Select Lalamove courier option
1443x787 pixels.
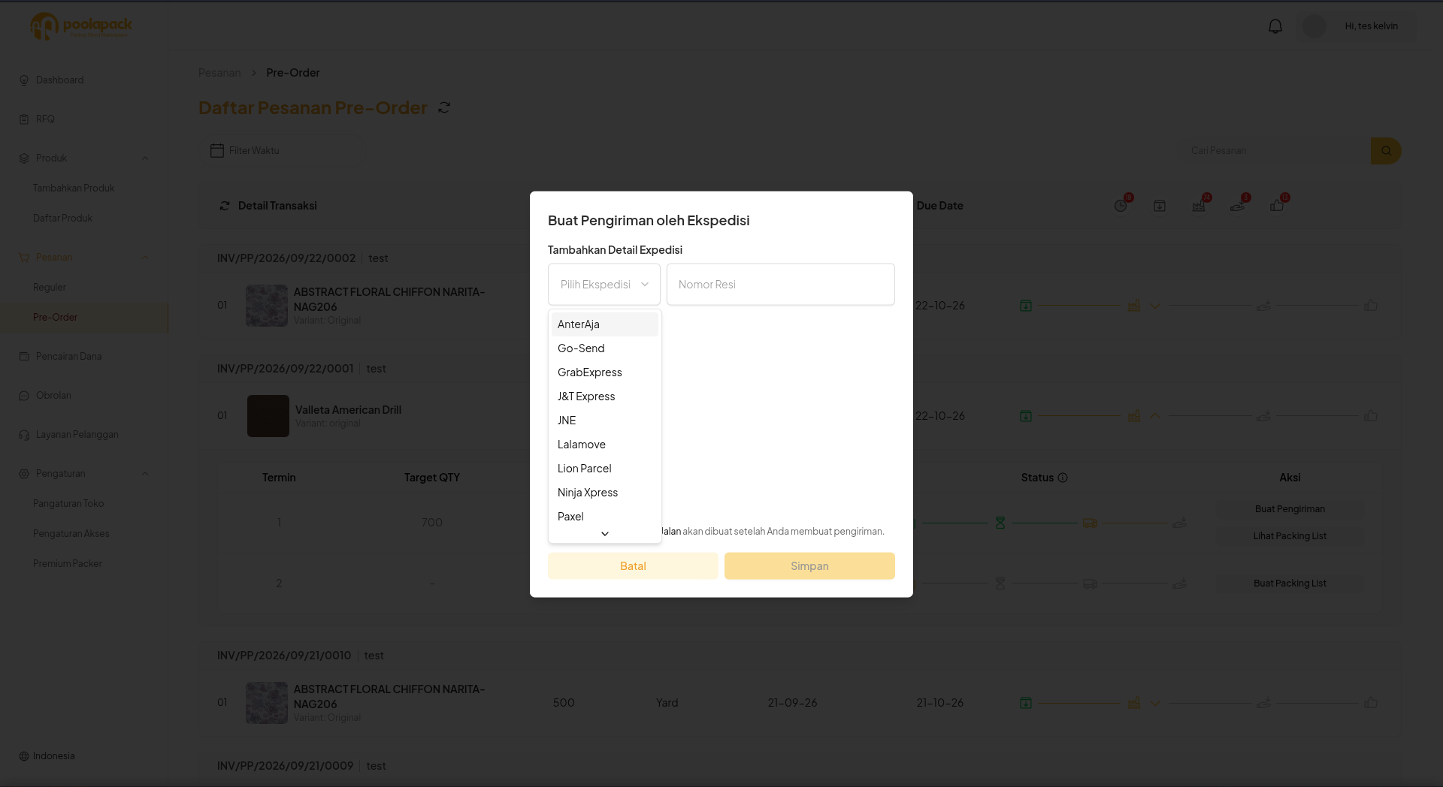(604, 445)
